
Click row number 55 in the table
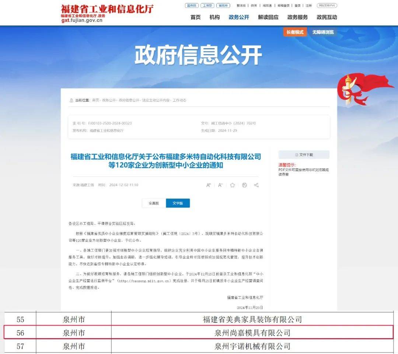click(20, 319)
